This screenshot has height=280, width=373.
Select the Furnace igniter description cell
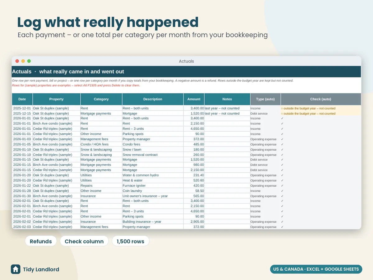[153, 186]
